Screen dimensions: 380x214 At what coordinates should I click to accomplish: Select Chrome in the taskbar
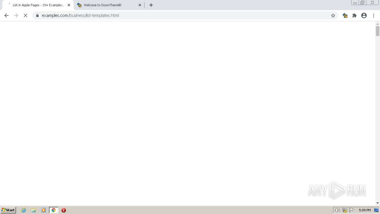[x=53, y=210]
